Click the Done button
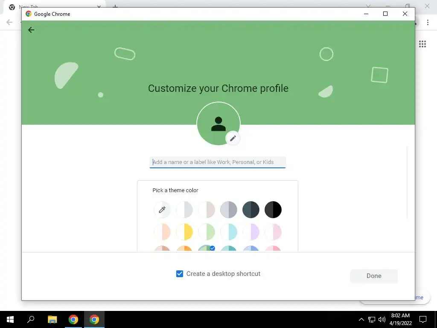Viewport: 437px width, 328px height. pos(374,276)
